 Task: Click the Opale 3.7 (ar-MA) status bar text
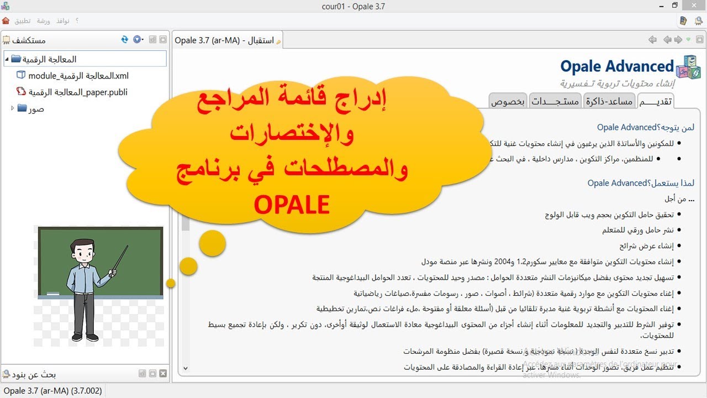(52, 391)
